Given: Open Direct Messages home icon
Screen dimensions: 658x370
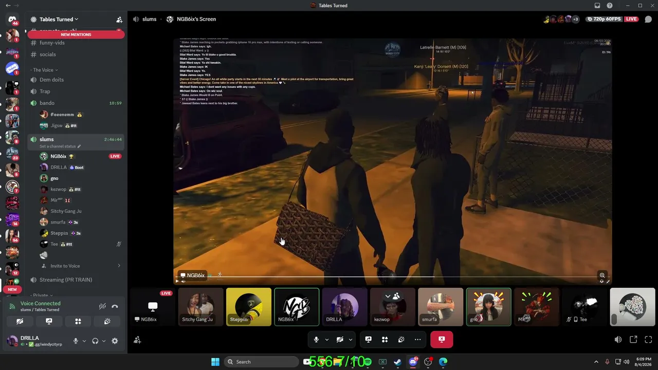Looking at the screenshot, I should (x=12, y=20).
